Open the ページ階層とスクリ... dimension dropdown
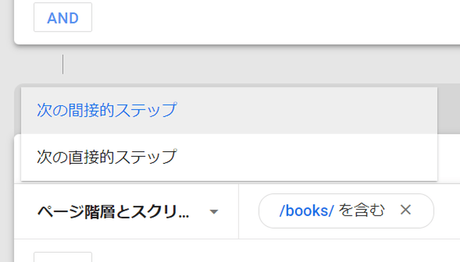 (x=112, y=211)
